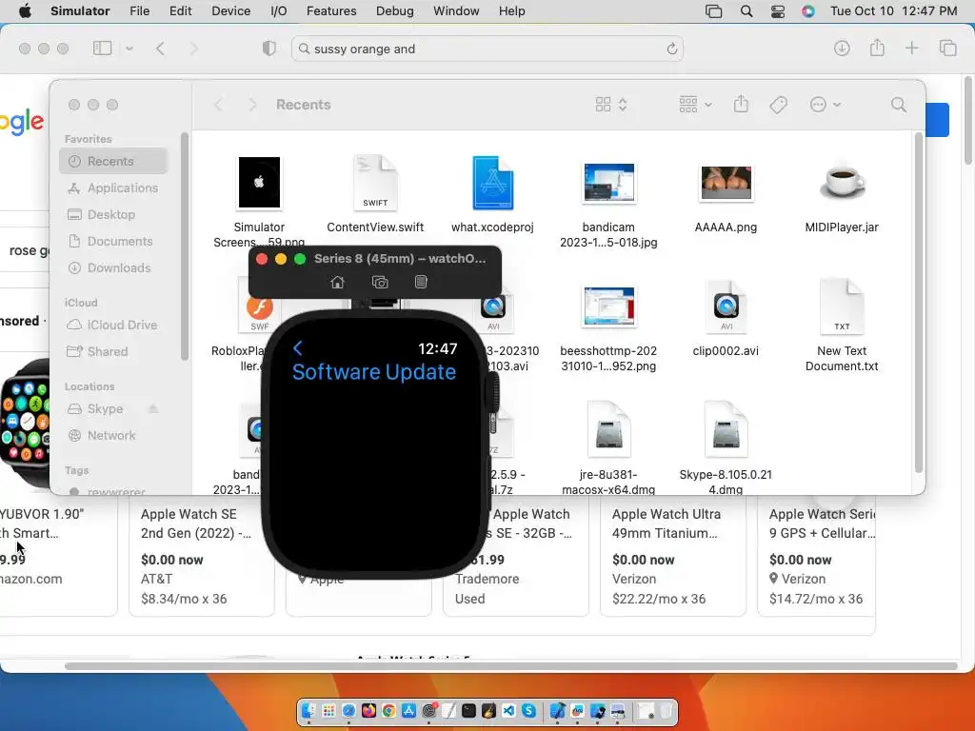975x731 pixels.
Task: Show Safari downloads
Action: [842, 48]
